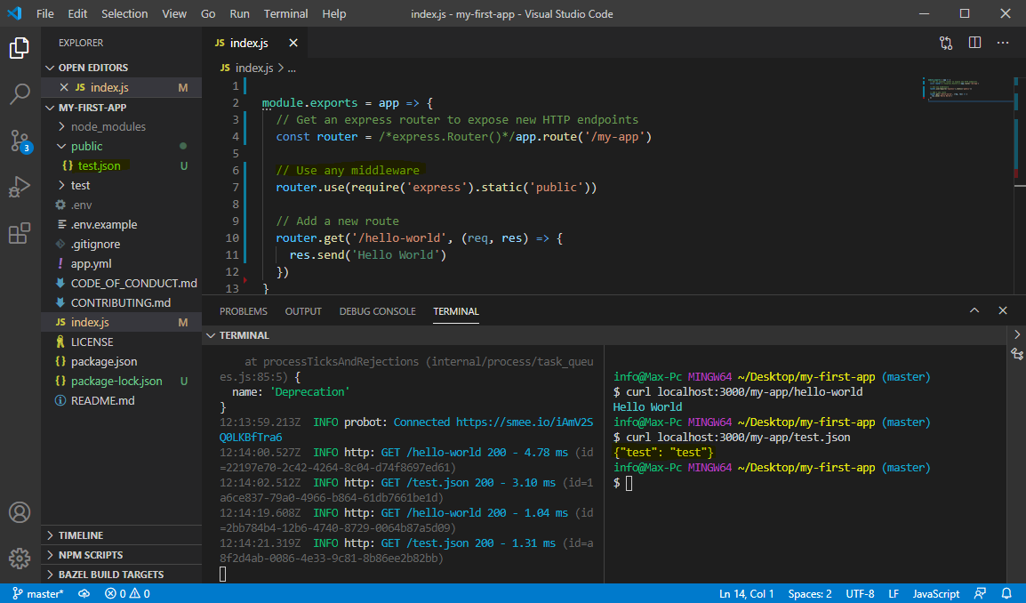This screenshot has height=603, width=1026.
Task: Open CODE_OF_CONDUCT.md file
Action: pyautogui.click(x=133, y=284)
